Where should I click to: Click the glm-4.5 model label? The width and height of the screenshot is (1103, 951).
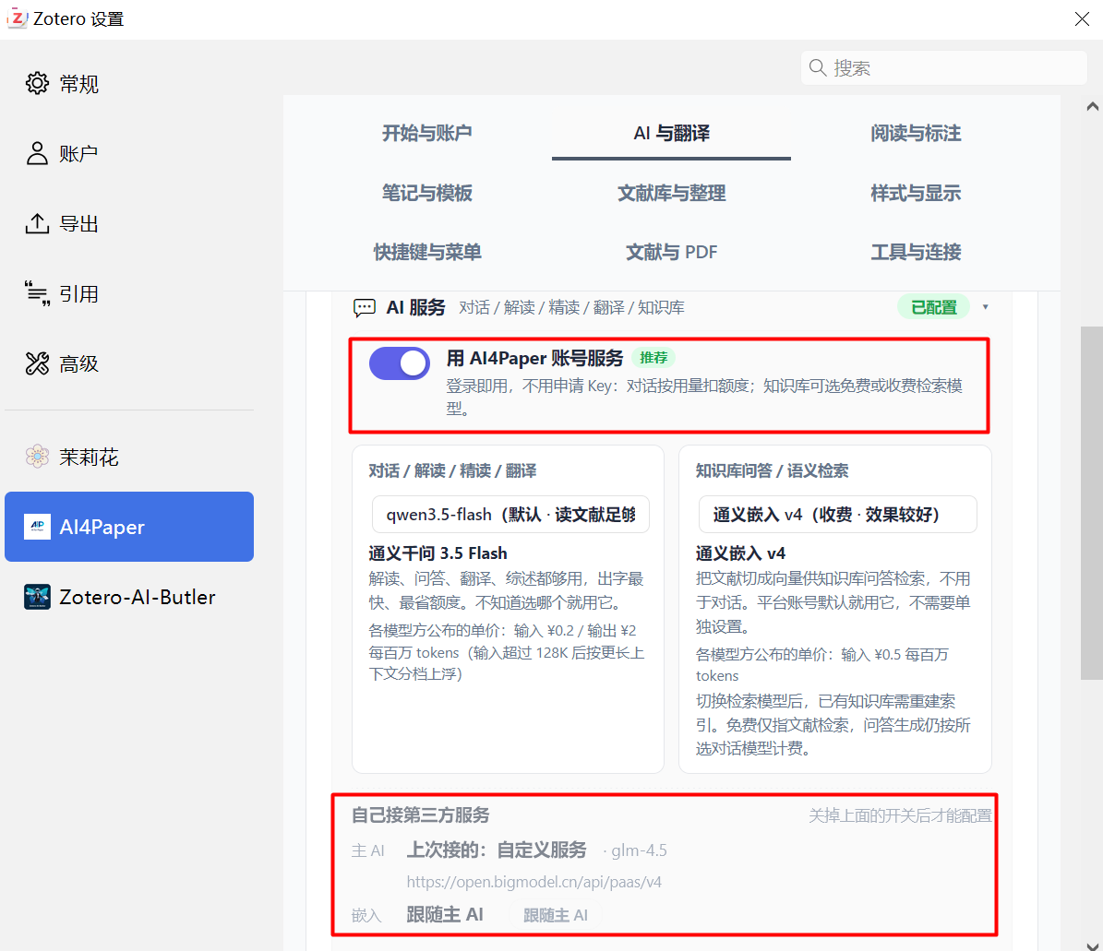(639, 850)
